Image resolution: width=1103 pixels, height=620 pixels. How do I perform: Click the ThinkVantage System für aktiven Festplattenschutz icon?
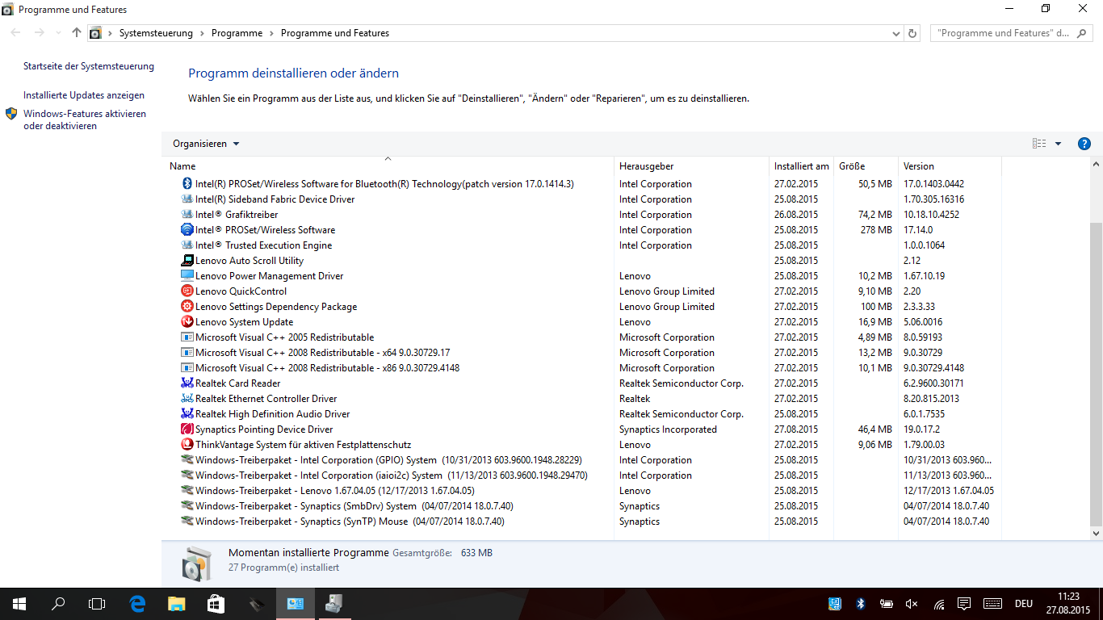(187, 445)
